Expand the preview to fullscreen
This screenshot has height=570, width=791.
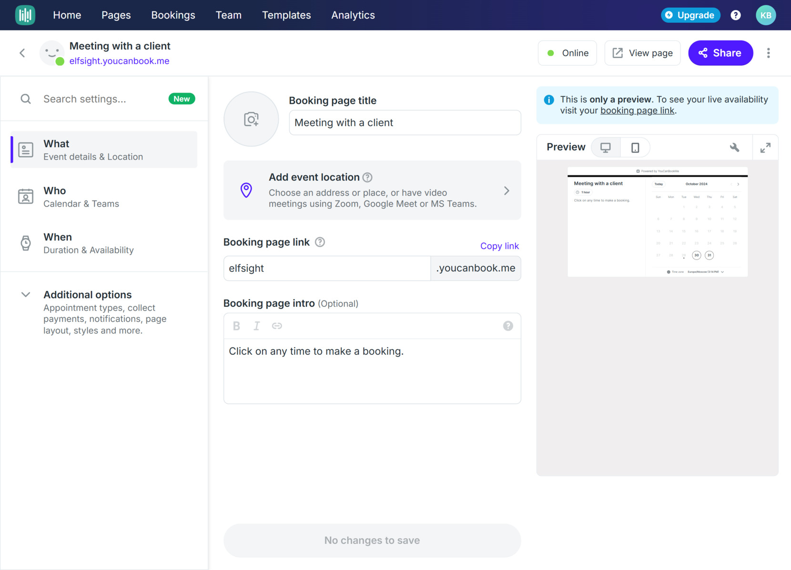tap(765, 147)
